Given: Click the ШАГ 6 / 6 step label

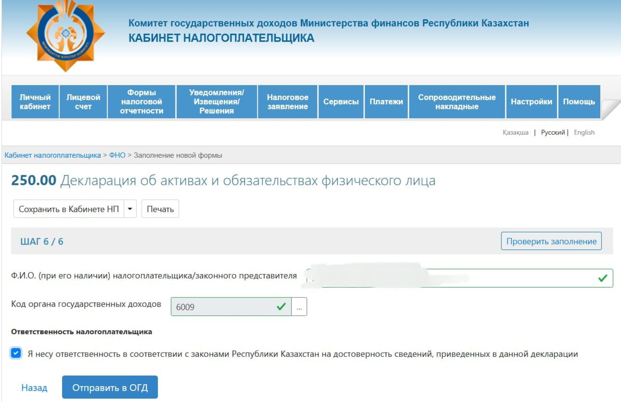Looking at the screenshot, I should tap(42, 241).
